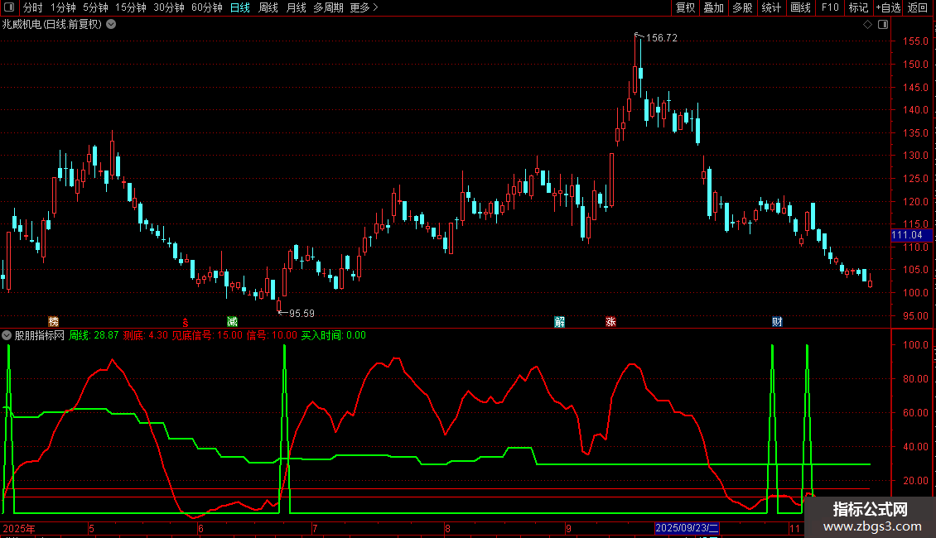Click the 财 event marker icon

[777, 321]
